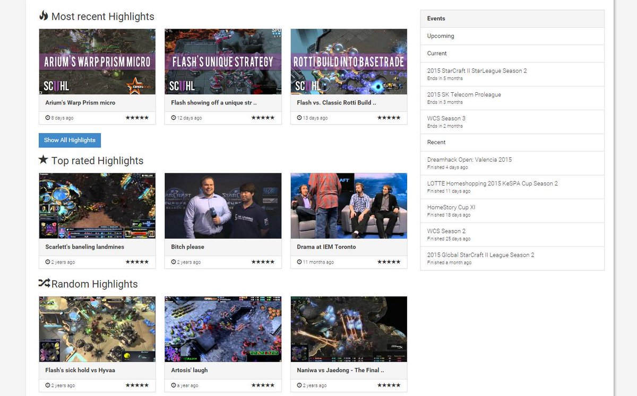Viewport: 637px width, 396px height.
Task: Click star rating on Arium's Warp Prism micro card
Action: click(x=137, y=118)
